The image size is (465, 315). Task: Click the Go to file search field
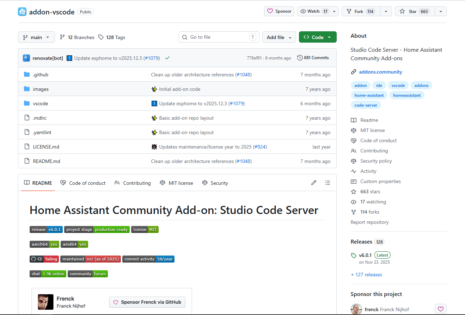click(219, 37)
